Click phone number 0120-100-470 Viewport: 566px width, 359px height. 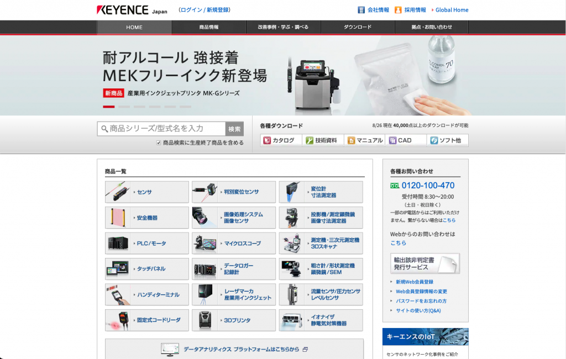pos(428,186)
